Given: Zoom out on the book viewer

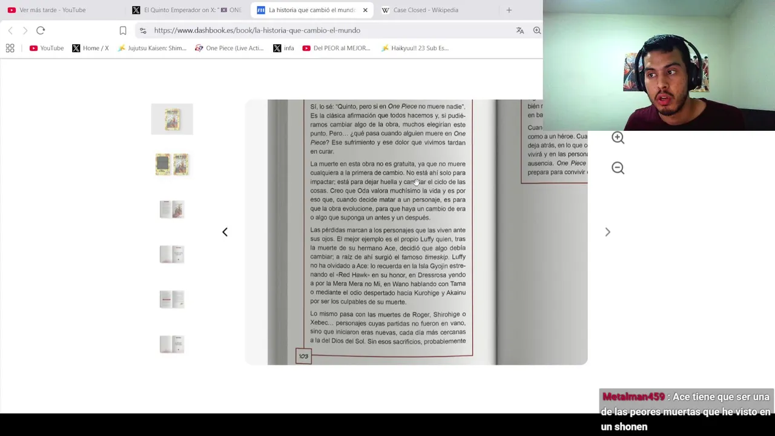Looking at the screenshot, I should pos(618,168).
